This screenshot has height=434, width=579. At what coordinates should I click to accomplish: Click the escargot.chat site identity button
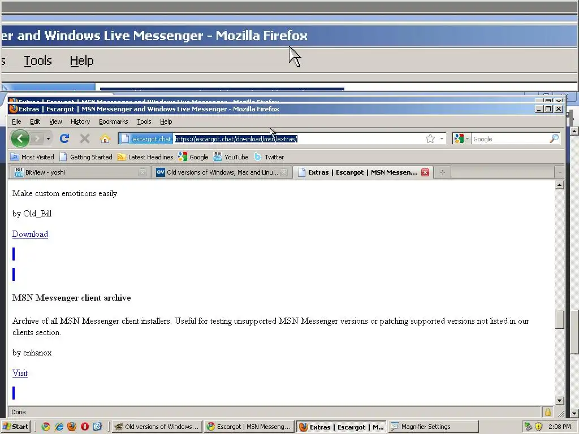pos(146,139)
